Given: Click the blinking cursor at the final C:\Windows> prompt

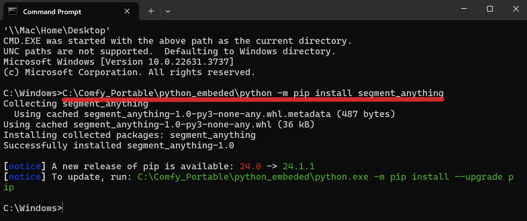Looking at the screenshot, I should pos(63,208).
